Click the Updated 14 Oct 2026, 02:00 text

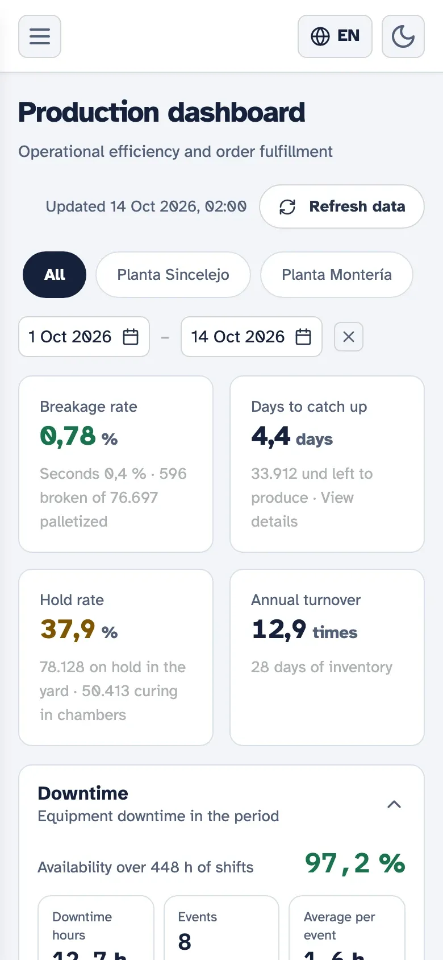[x=147, y=206]
